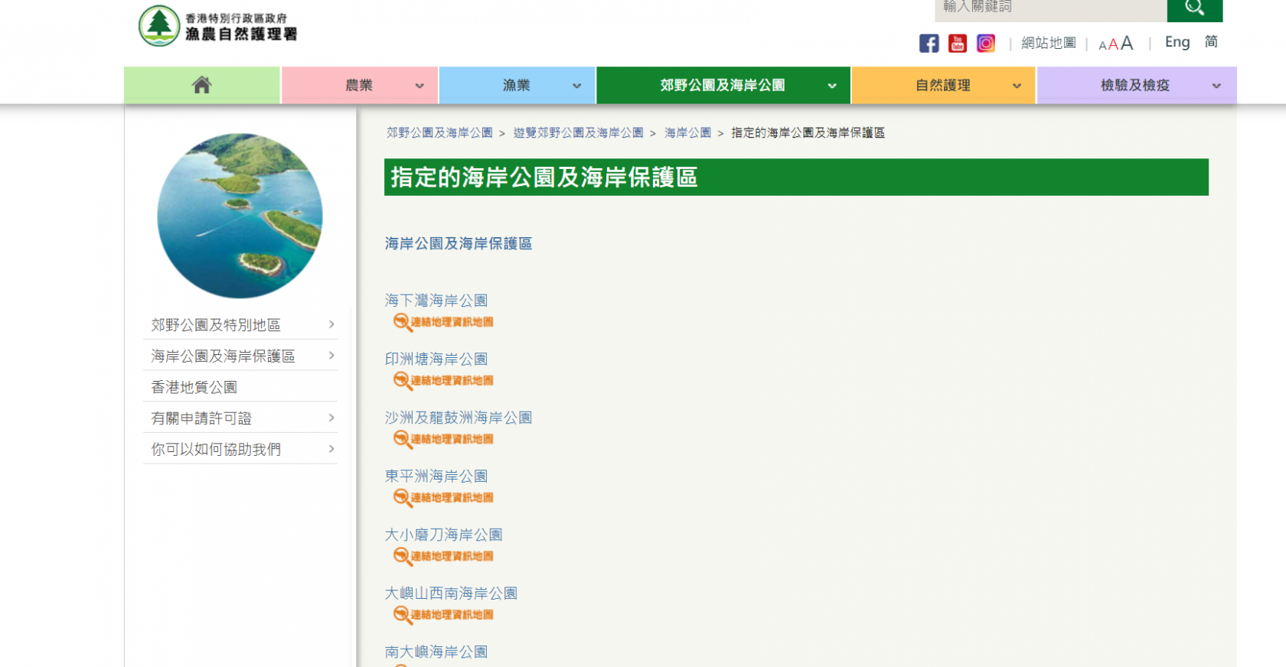The width and height of the screenshot is (1286, 667).
Task: Open the 漁業 navigation tab
Action: tap(517, 85)
